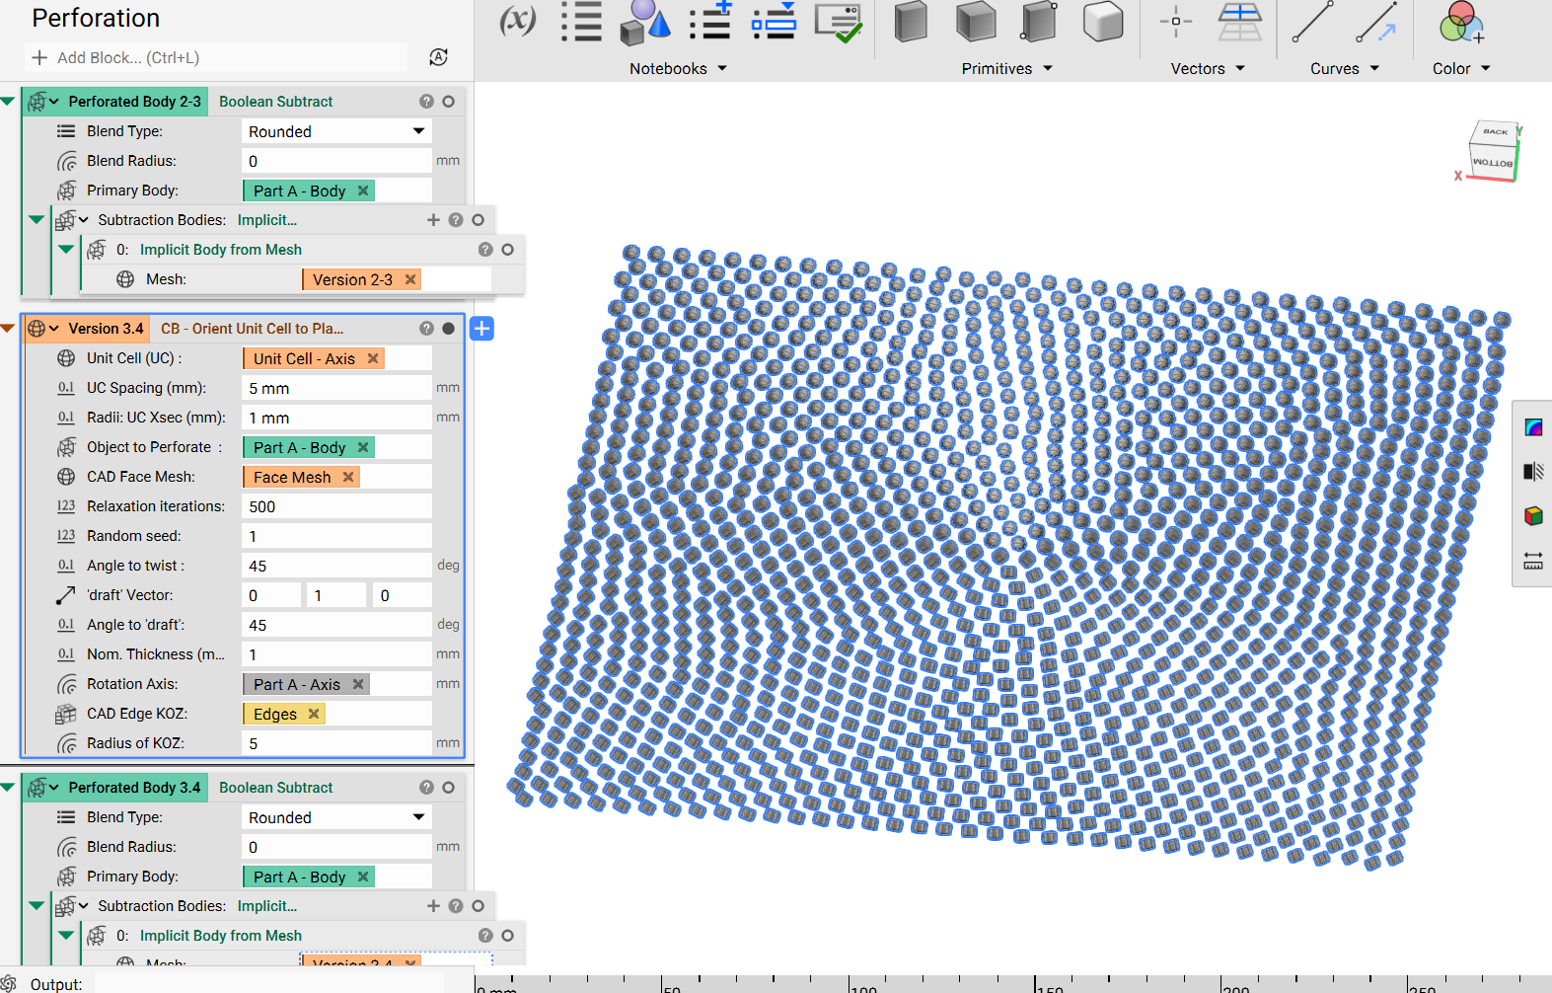
Task: Open the Curves menu
Action: click(x=1345, y=68)
